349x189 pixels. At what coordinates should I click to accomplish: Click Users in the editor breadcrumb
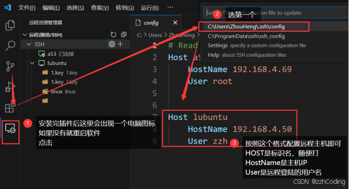pos(155,35)
